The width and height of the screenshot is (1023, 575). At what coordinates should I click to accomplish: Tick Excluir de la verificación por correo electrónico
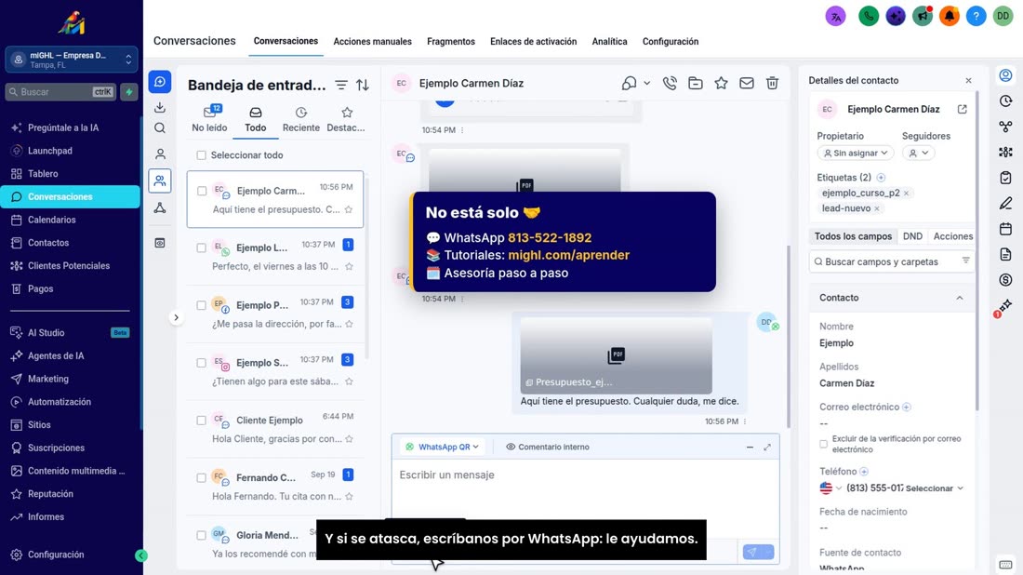[x=823, y=444]
